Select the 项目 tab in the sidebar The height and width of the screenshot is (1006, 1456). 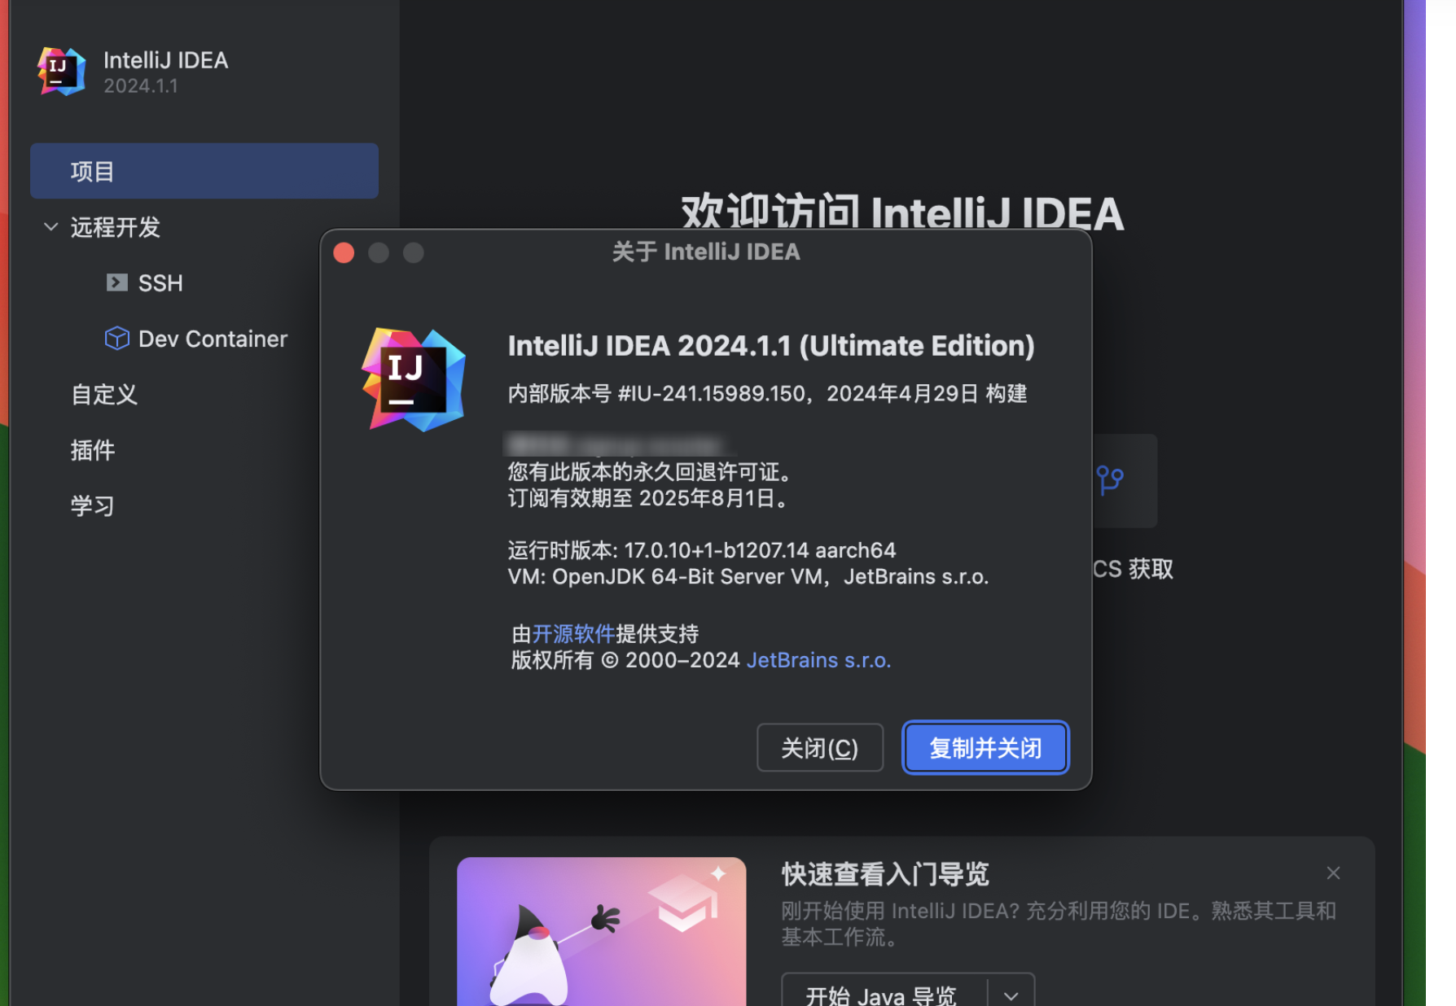click(204, 171)
